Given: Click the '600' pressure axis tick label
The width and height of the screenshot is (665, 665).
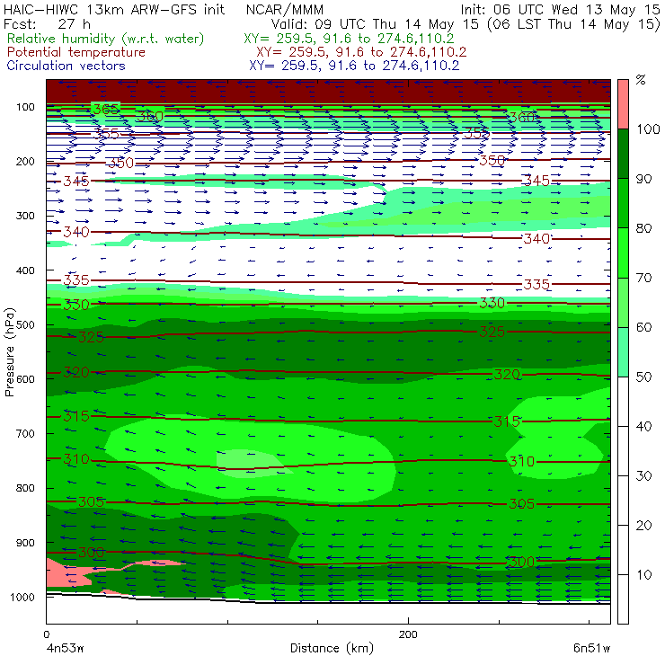Looking at the screenshot, I should 25,379.
